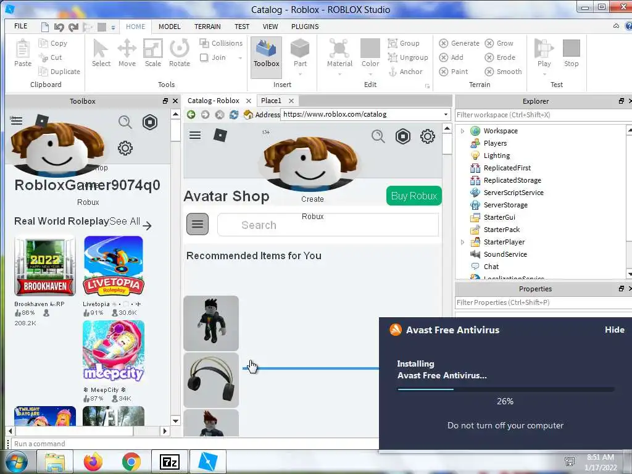
Task: Click Duplicate in the Clipboard group
Action: coord(59,72)
